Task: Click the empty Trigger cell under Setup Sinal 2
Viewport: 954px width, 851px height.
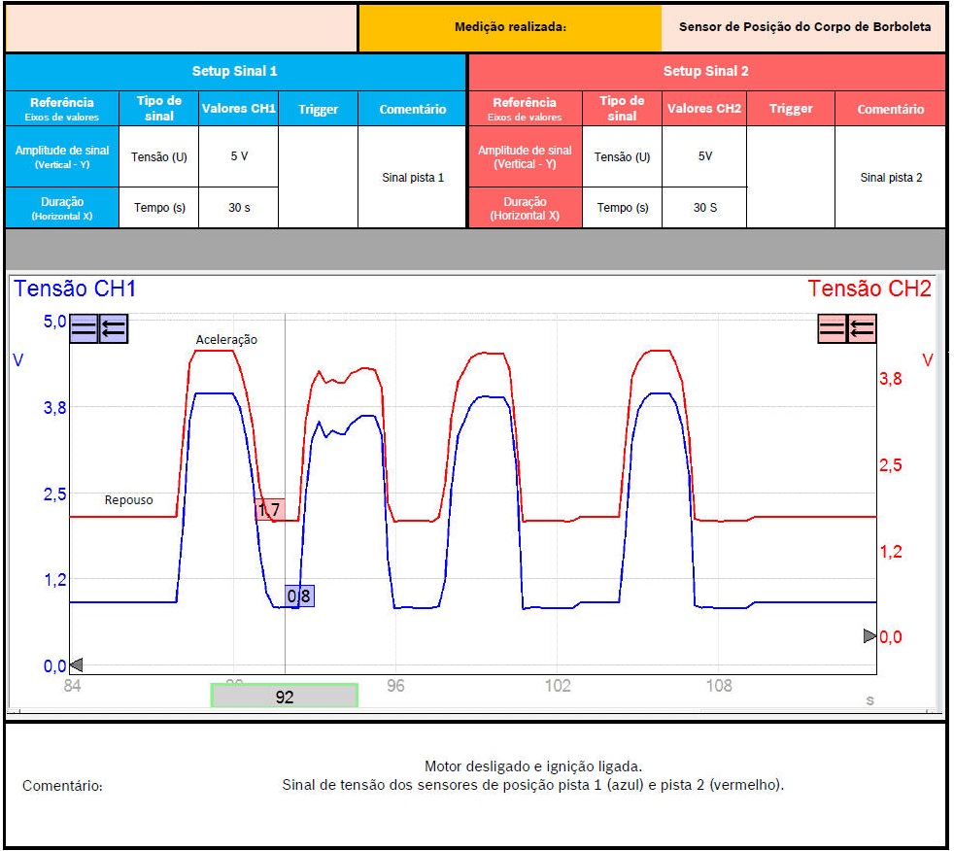Action: [791, 177]
